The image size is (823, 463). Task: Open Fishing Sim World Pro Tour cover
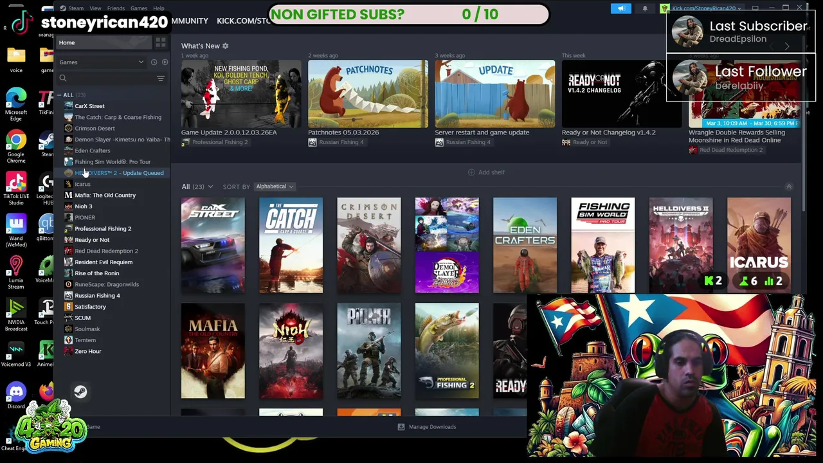pyautogui.click(x=602, y=245)
